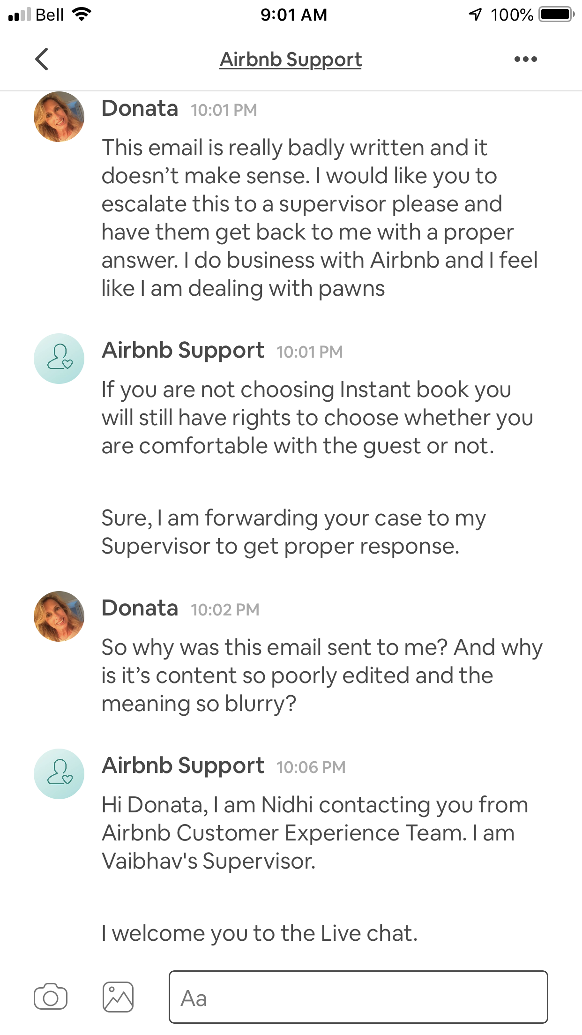The image size is (582, 1035).
Task: Tap the Wi-Fi status bar icon
Action: pyautogui.click(x=82, y=15)
